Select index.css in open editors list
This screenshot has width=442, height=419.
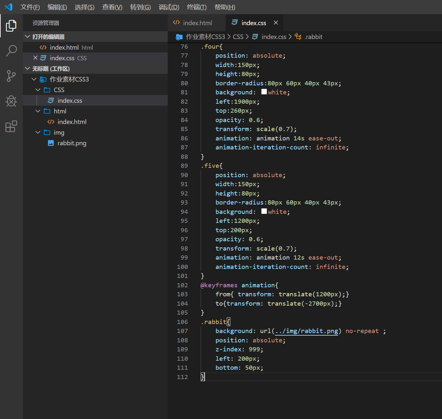95,58
